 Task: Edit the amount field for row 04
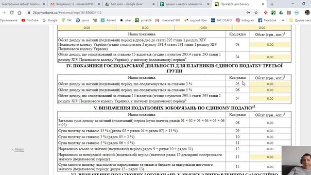(x=270, y=57)
